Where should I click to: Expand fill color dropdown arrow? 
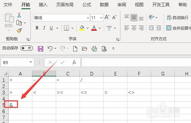[x=87, y=28]
